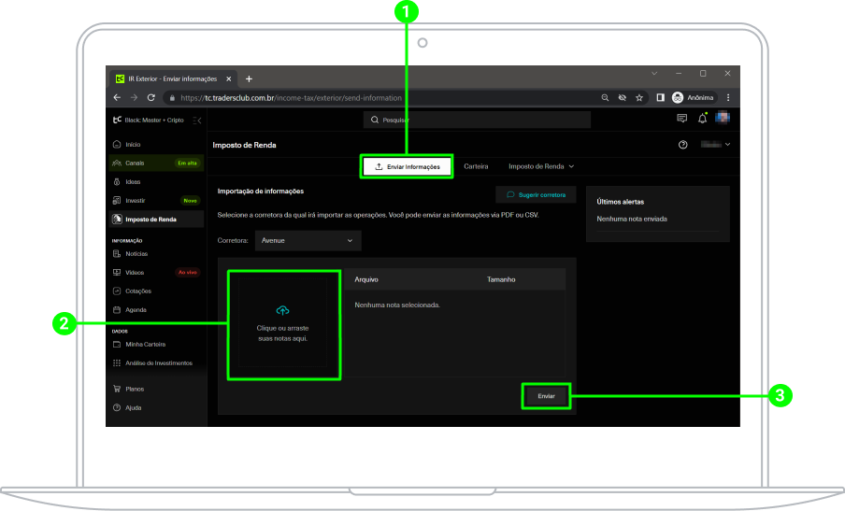This screenshot has width=845, height=511.
Task: Click the Pesquisar search field
Action: [477, 120]
